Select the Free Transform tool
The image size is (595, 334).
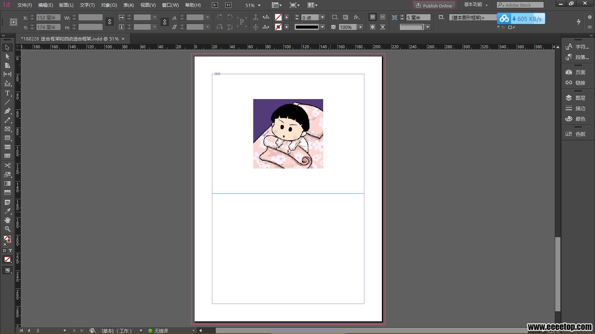point(7,174)
